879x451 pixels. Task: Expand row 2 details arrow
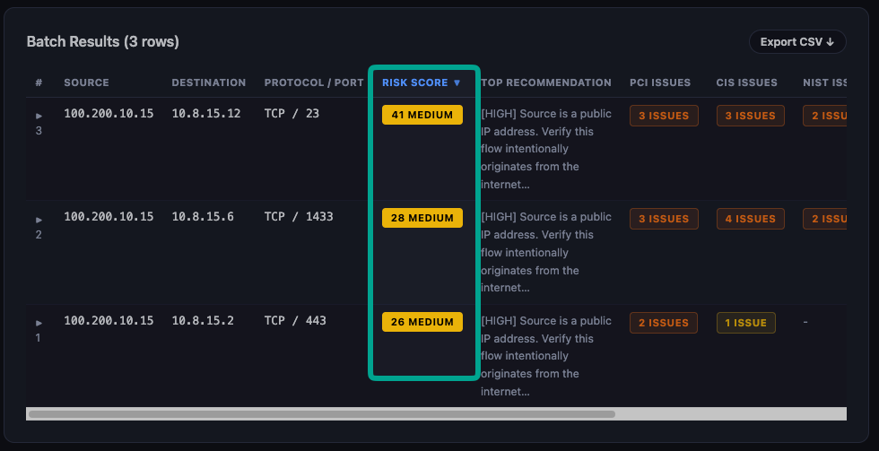click(x=39, y=220)
